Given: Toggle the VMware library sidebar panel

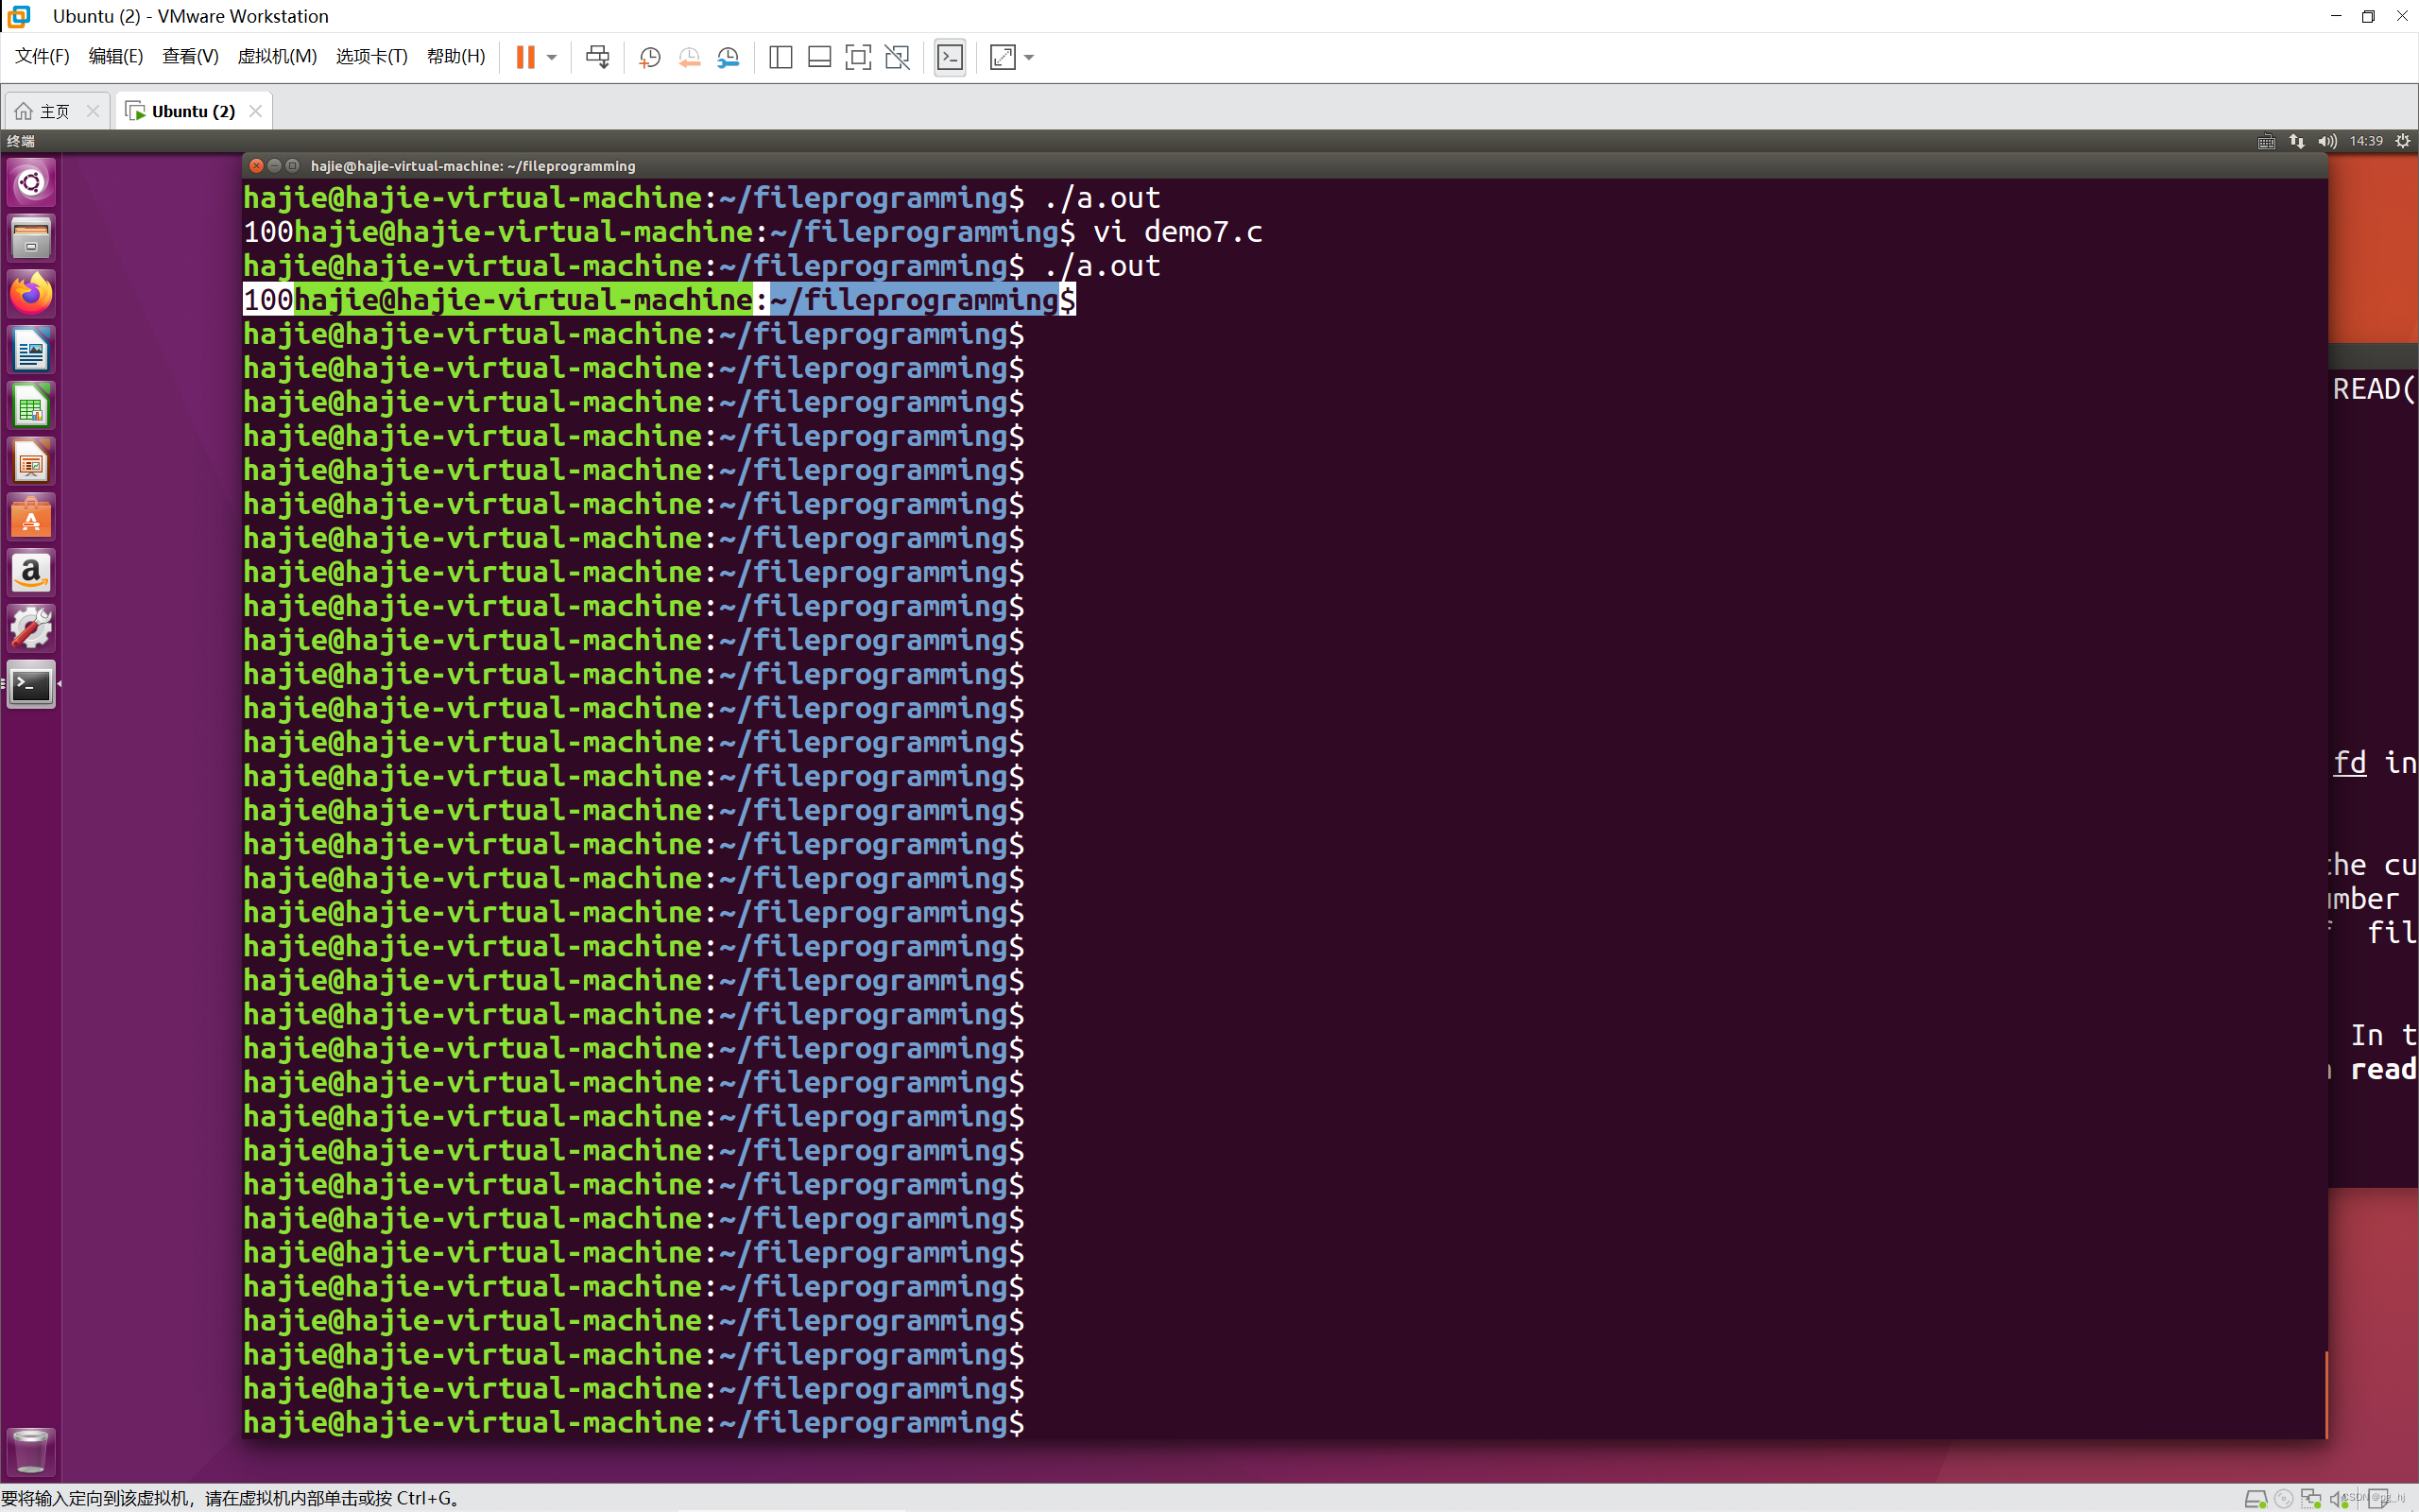Looking at the screenshot, I should [781, 57].
